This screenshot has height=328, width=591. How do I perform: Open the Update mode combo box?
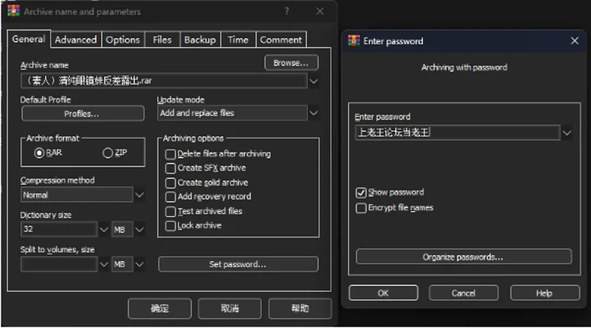[232, 113]
